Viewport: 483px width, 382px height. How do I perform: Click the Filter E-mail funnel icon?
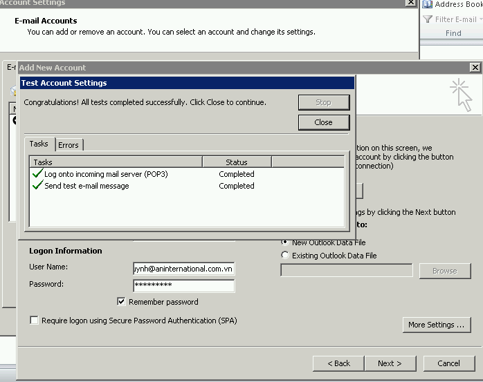pos(428,19)
